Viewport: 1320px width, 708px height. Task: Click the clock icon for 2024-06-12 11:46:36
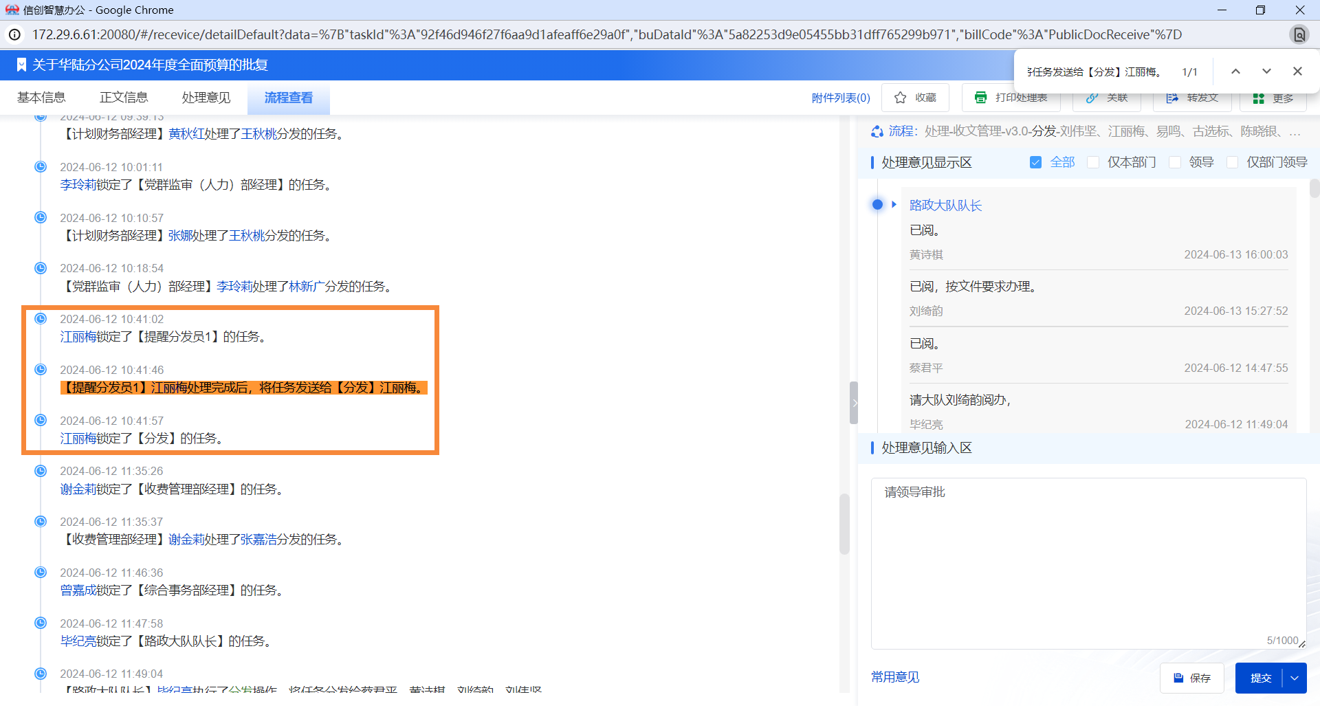[x=41, y=572]
